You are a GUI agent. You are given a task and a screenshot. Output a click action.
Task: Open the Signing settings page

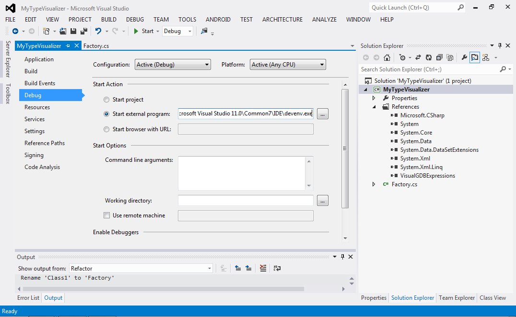tap(34, 155)
